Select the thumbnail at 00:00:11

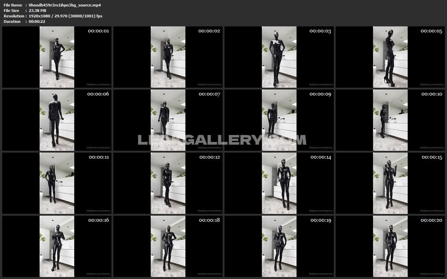[x=57, y=183]
